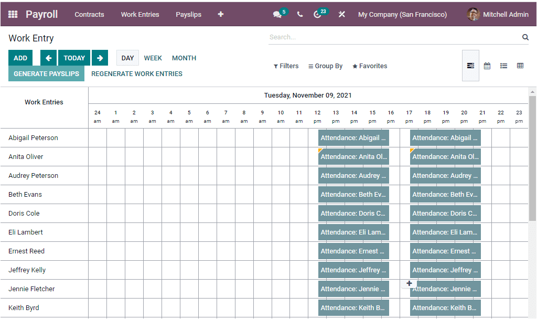Switch to the list view icon
The height and width of the screenshot is (319, 537).
pos(503,66)
